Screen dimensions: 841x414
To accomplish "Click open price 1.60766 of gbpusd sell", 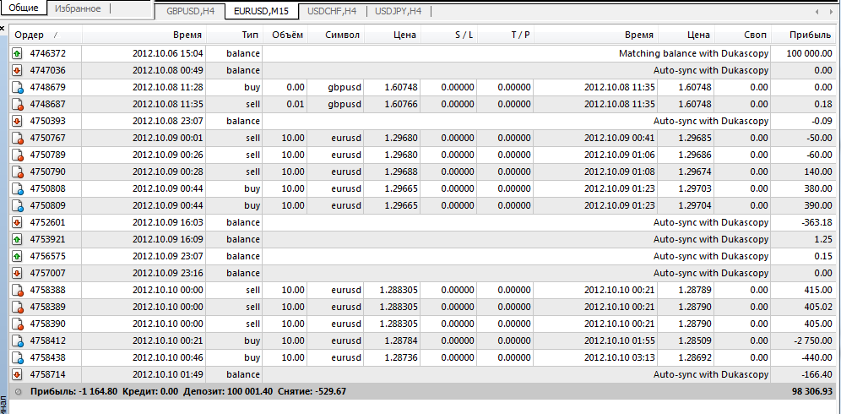I will coord(400,104).
